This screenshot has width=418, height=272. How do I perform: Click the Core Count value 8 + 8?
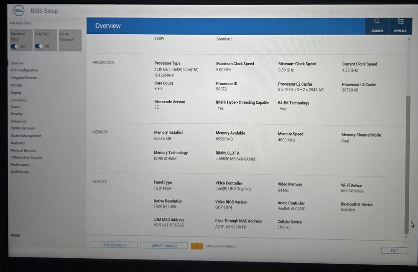coord(158,89)
